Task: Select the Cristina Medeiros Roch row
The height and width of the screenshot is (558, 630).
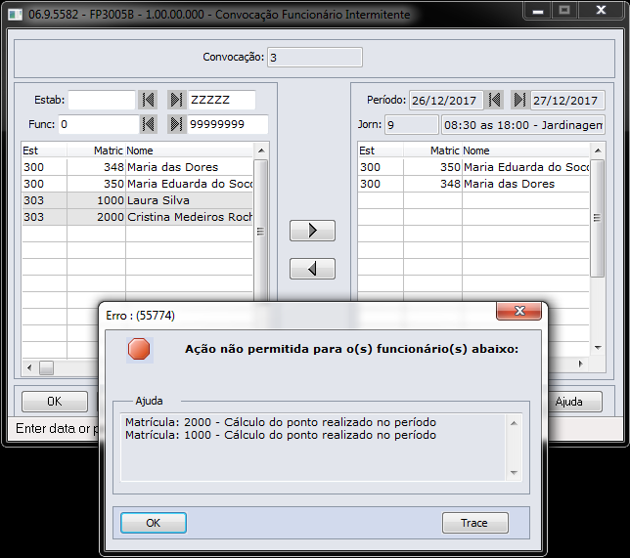Action: [x=137, y=217]
